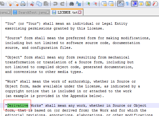The height and width of the screenshot is (116, 159).
Task: Click the line starting with "You" (or "Your")
Action: [66, 24]
